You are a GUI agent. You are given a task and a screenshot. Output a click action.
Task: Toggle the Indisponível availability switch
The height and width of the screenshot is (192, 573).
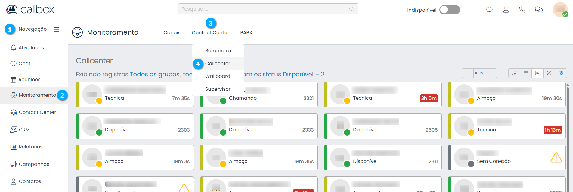pos(449,10)
